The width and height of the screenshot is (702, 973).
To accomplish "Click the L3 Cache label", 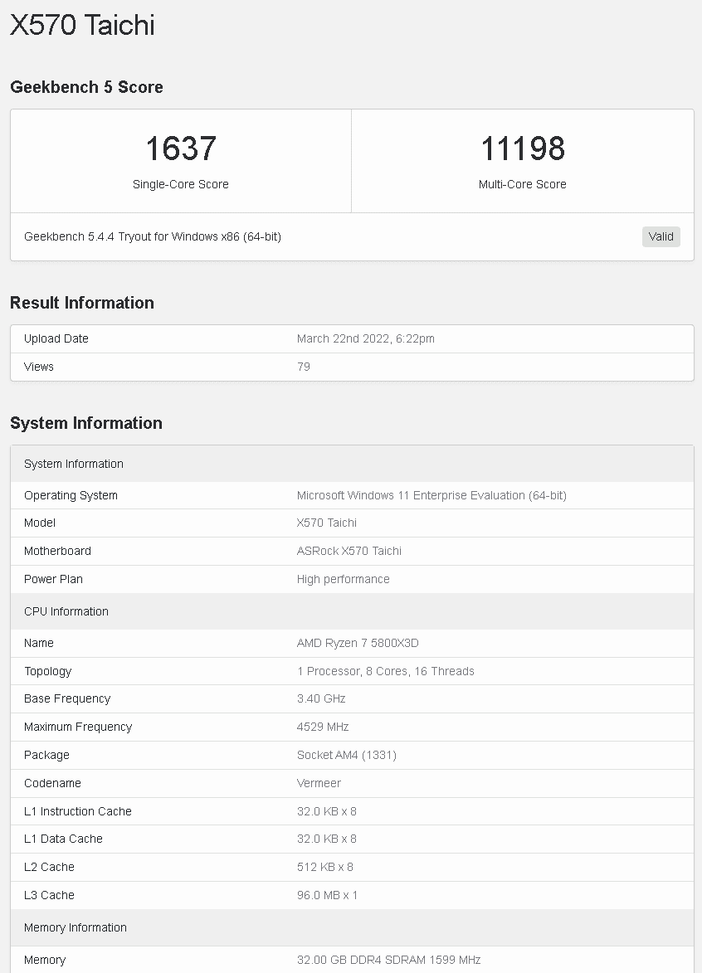I will click(x=49, y=895).
